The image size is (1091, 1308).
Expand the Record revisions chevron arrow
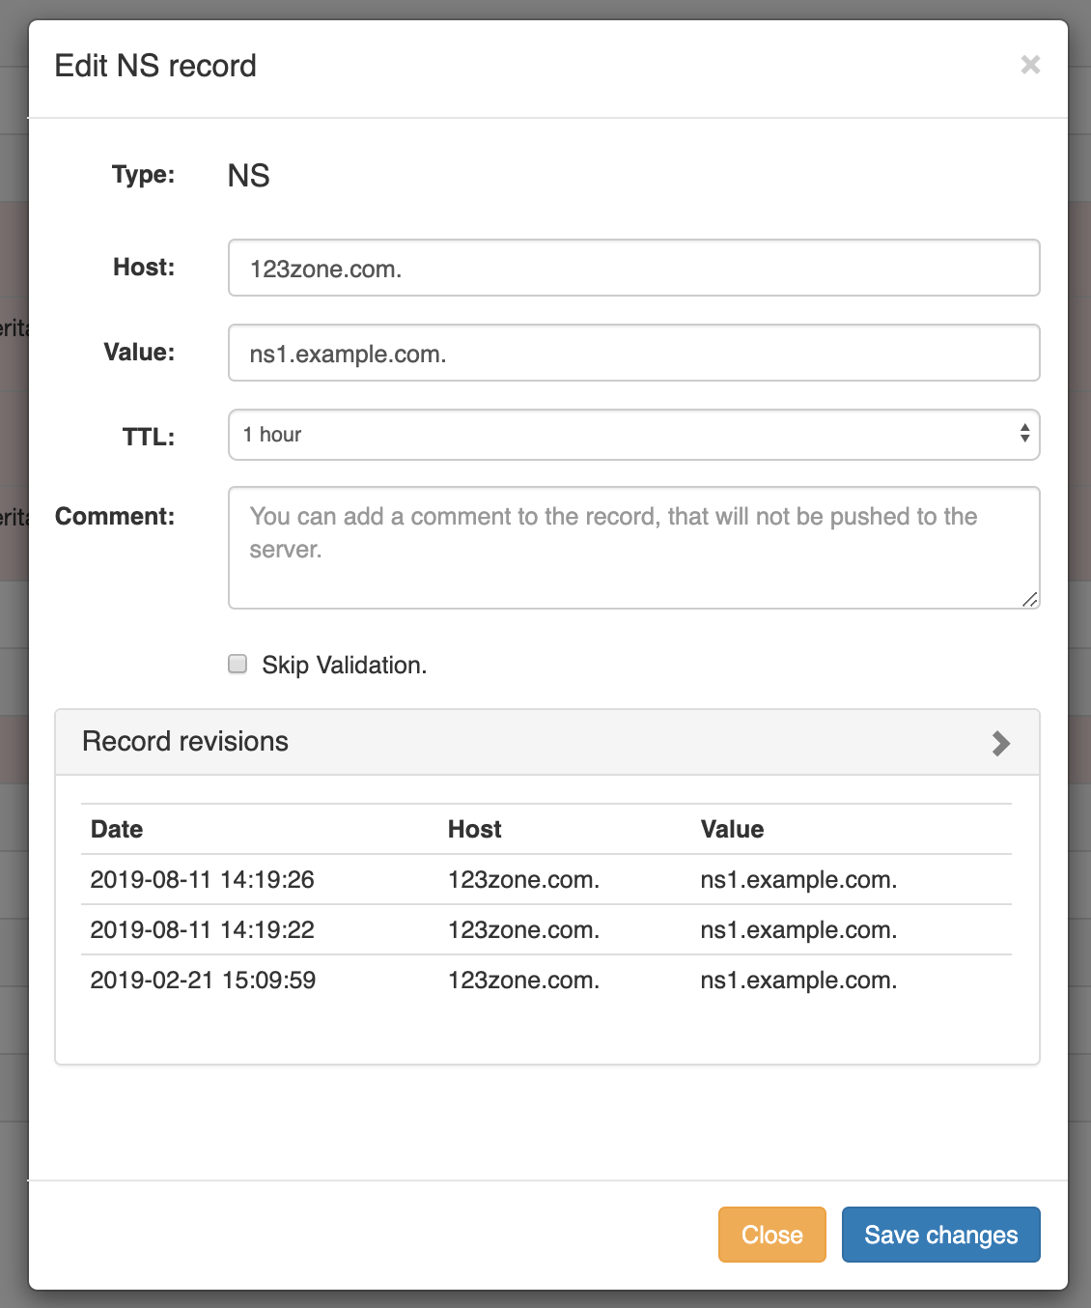click(1001, 743)
